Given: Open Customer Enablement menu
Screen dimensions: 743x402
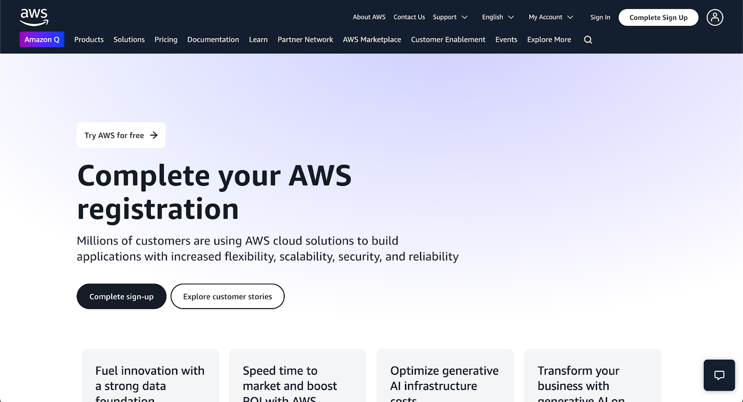Looking at the screenshot, I should click(448, 39).
